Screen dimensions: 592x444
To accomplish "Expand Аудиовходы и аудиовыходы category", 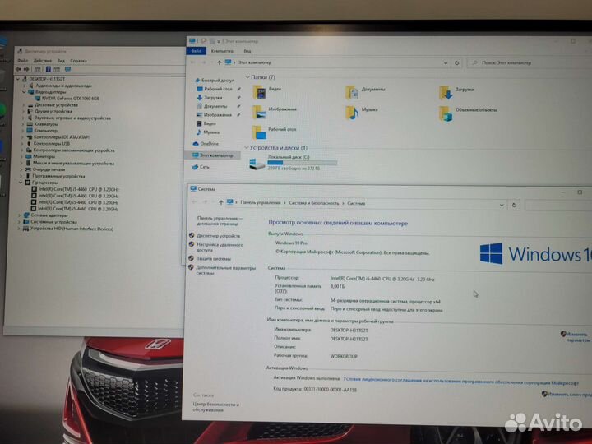I will pos(25,86).
